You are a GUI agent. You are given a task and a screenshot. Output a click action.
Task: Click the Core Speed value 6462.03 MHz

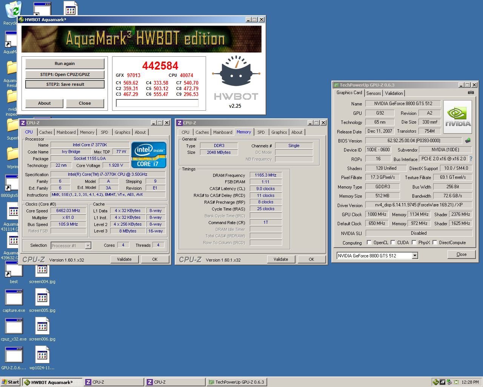68,211
